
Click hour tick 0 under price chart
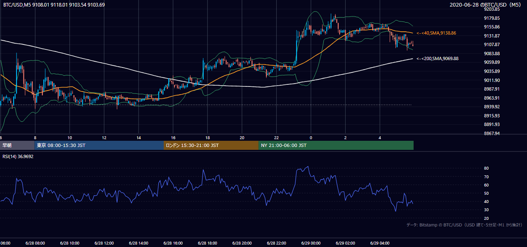(311, 137)
